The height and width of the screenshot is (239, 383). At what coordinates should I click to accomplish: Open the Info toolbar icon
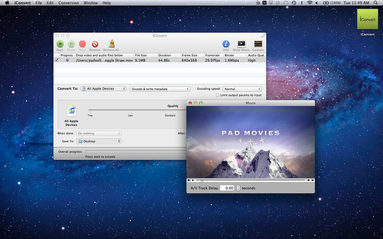point(226,44)
